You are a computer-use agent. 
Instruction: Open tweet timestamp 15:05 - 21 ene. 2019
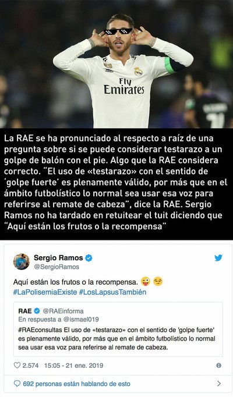74,366
